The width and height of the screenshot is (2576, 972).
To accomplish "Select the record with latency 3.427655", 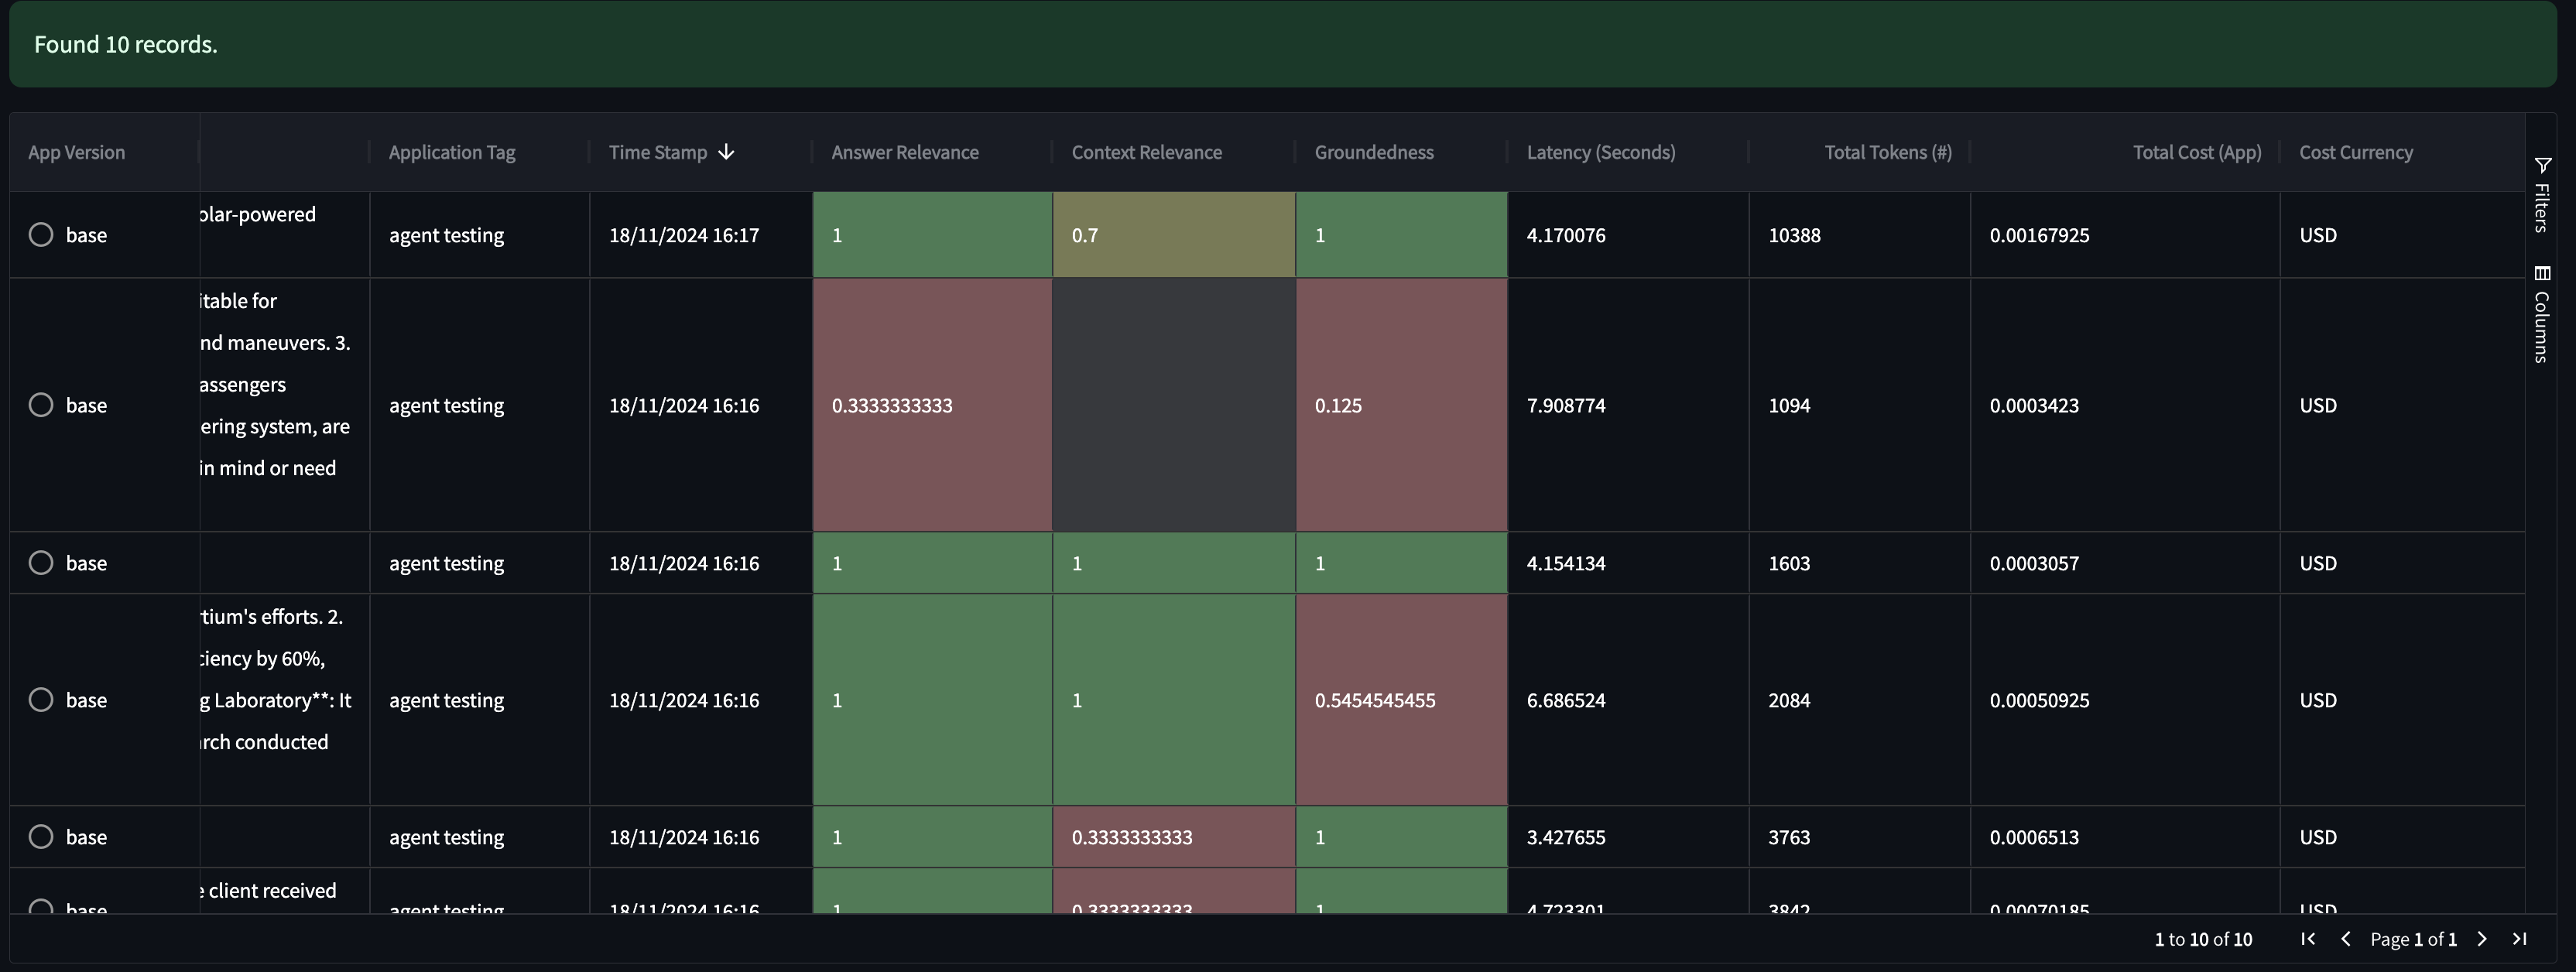I will [x=41, y=837].
